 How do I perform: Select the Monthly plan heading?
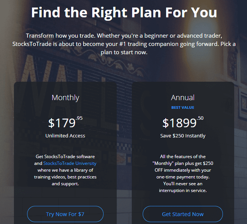[x=66, y=98]
